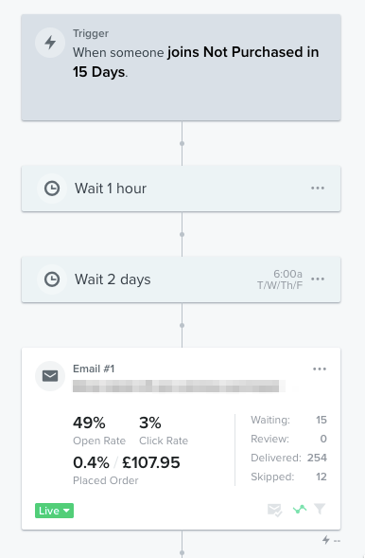
Task: Click the small lightning bolt below the email card
Action: tap(325, 540)
